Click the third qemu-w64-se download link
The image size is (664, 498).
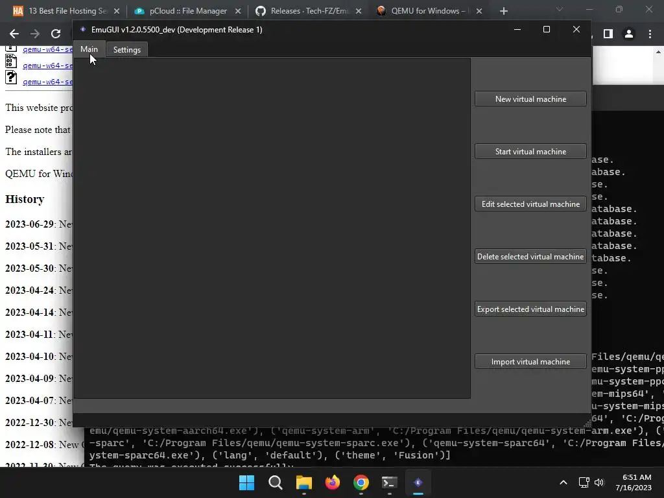[47, 82]
